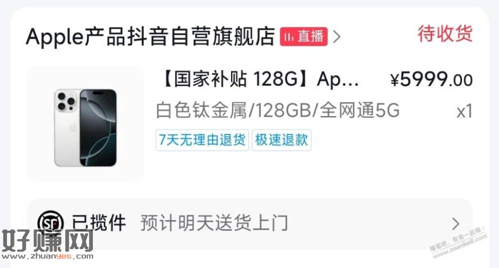The width and height of the screenshot is (499, 268).
Task: Tap the iPhone back camera image
Action: pyautogui.click(x=66, y=102)
